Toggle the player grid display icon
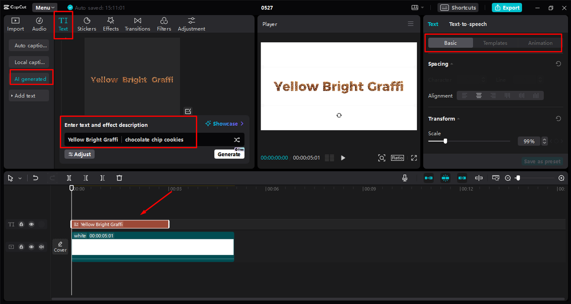The width and height of the screenshot is (571, 304). 330,158
